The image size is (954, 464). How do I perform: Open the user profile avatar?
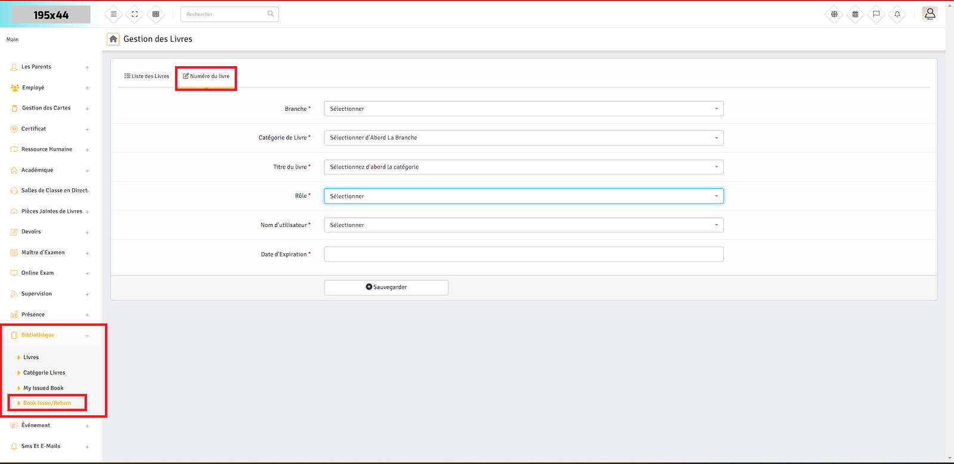930,14
